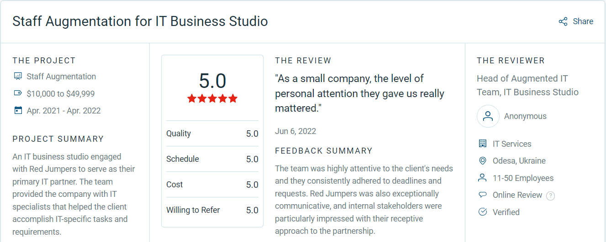Click the overall 5.0 rating number

point(212,81)
